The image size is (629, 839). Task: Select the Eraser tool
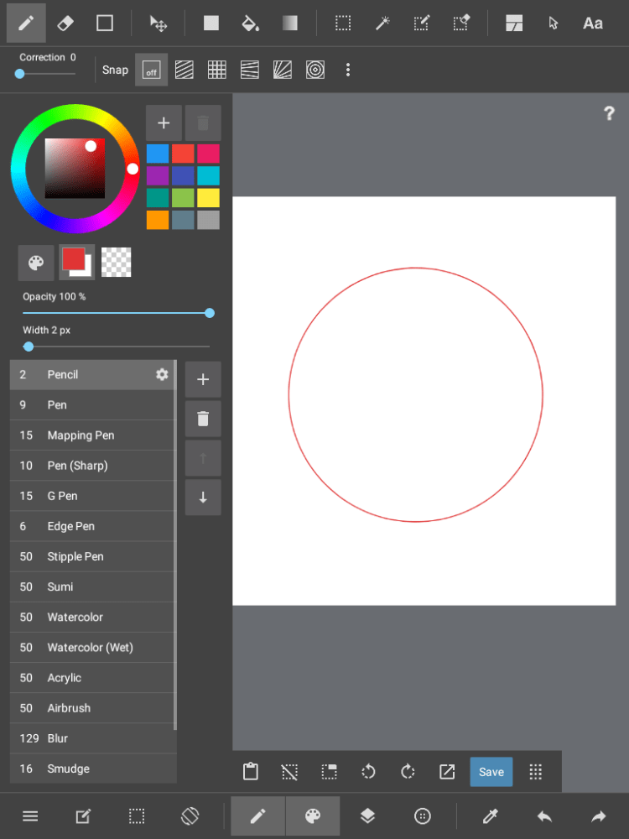click(65, 23)
